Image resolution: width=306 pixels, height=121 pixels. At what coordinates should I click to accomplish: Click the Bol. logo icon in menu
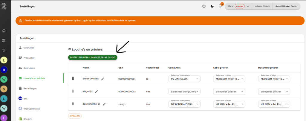[x=20, y=98]
